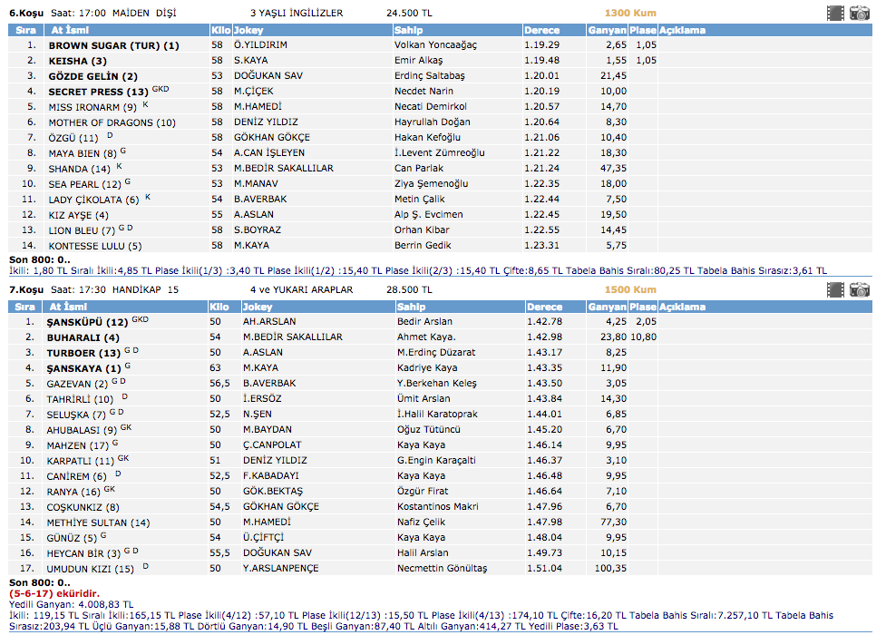
Task: Select owner Volkan Yoncaağaç
Action: click(435, 44)
